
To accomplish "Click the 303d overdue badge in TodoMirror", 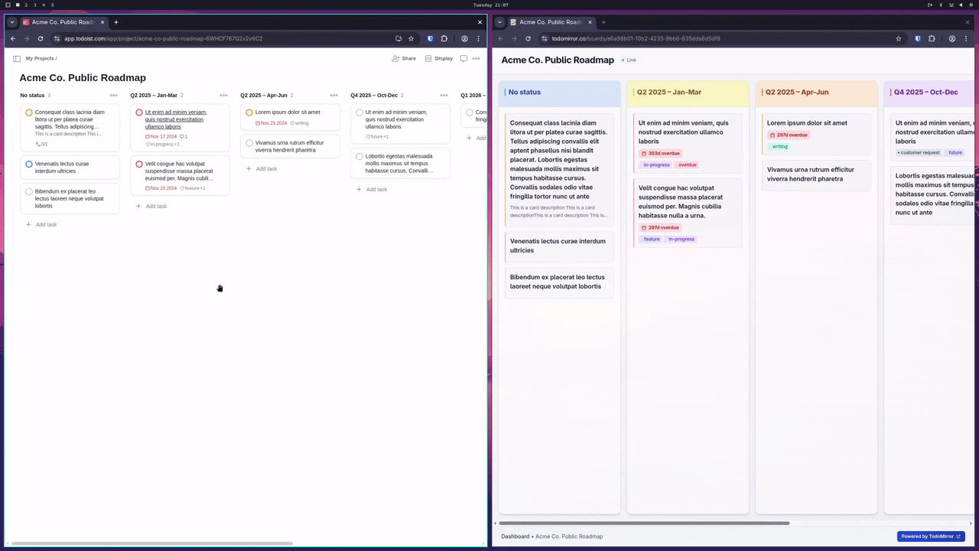I will click(x=661, y=153).
